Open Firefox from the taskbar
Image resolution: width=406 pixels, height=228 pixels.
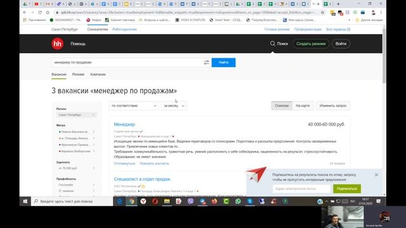[214, 201]
